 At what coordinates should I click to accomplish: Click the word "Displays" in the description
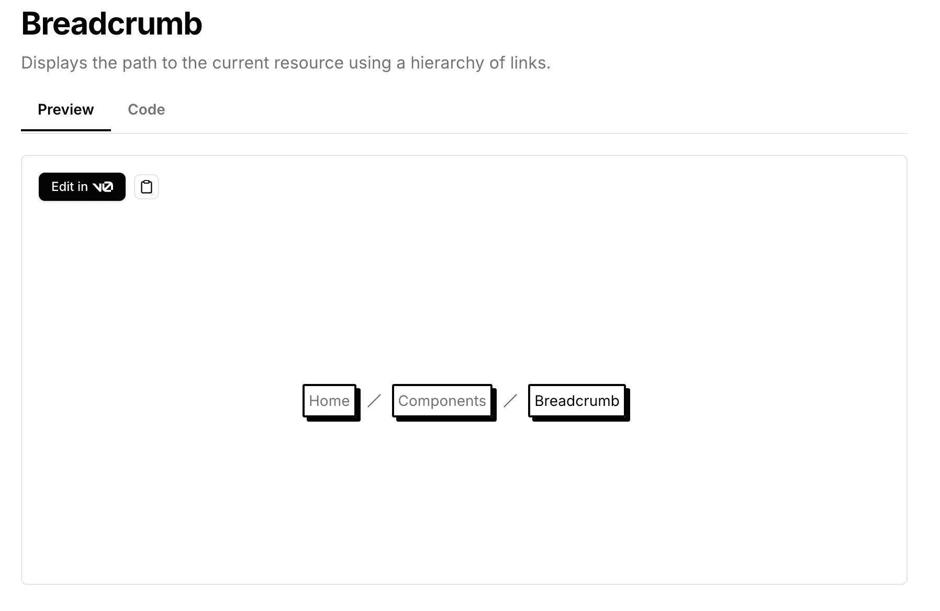[x=54, y=63]
